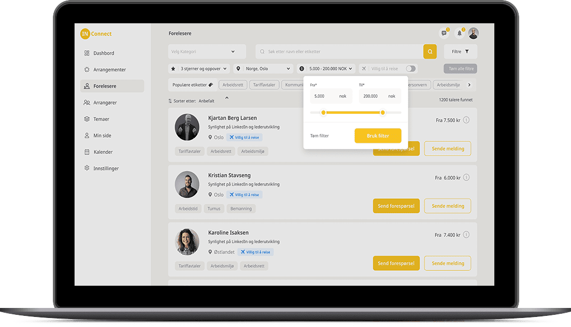Click info icon beside Fra 6.000 kr

(466, 178)
